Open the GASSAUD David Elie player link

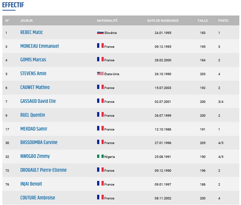(x=38, y=101)
